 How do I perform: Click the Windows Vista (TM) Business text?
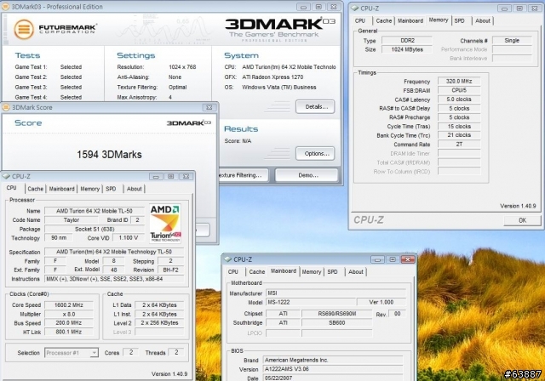279,87
